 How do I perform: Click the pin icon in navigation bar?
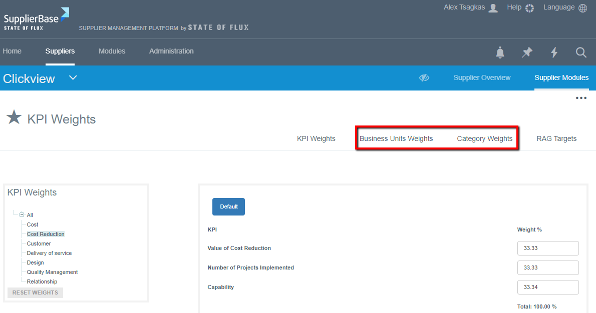527,52
